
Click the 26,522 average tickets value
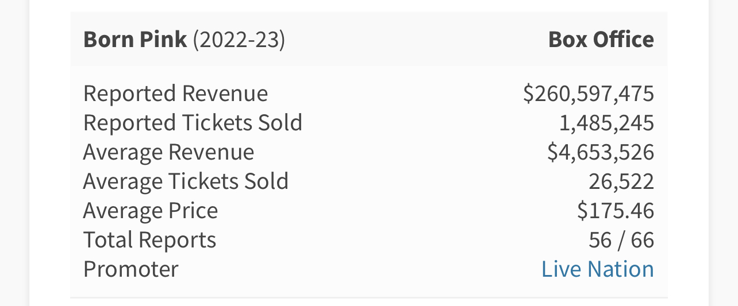tap(621, 181)
